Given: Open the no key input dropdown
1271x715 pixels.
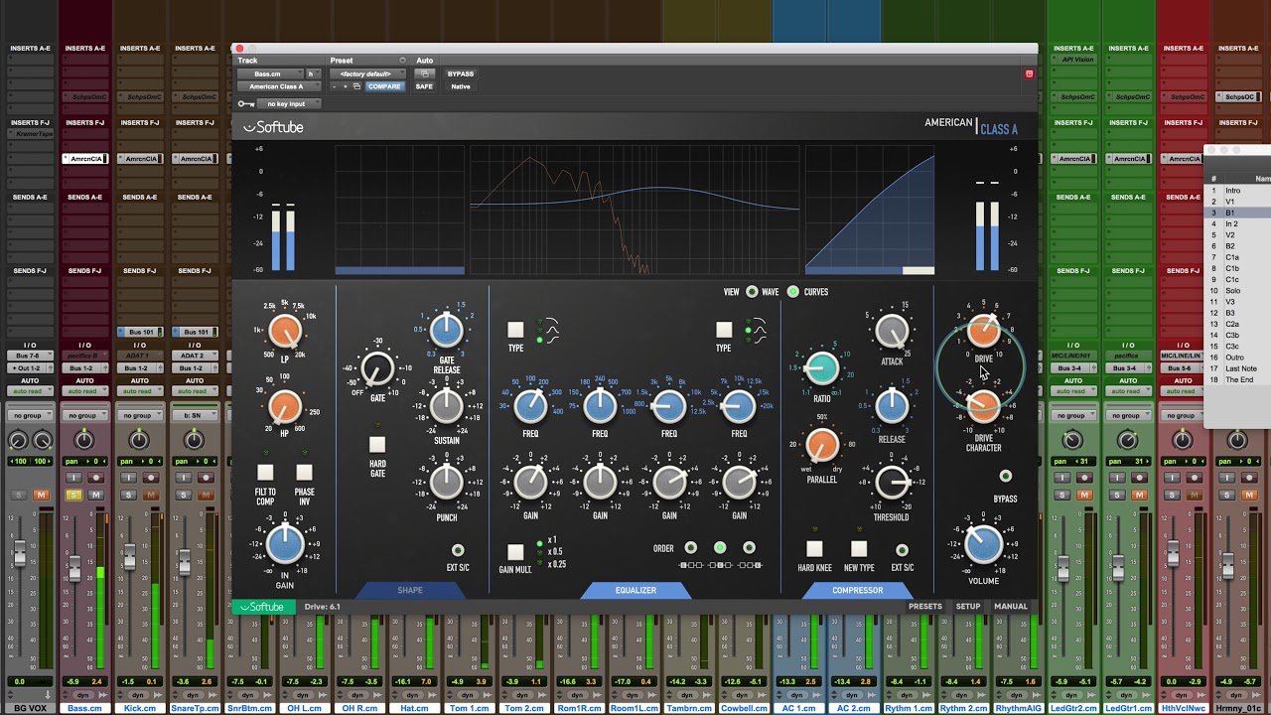Looking at the screenshot, I should tap(287, 103).
